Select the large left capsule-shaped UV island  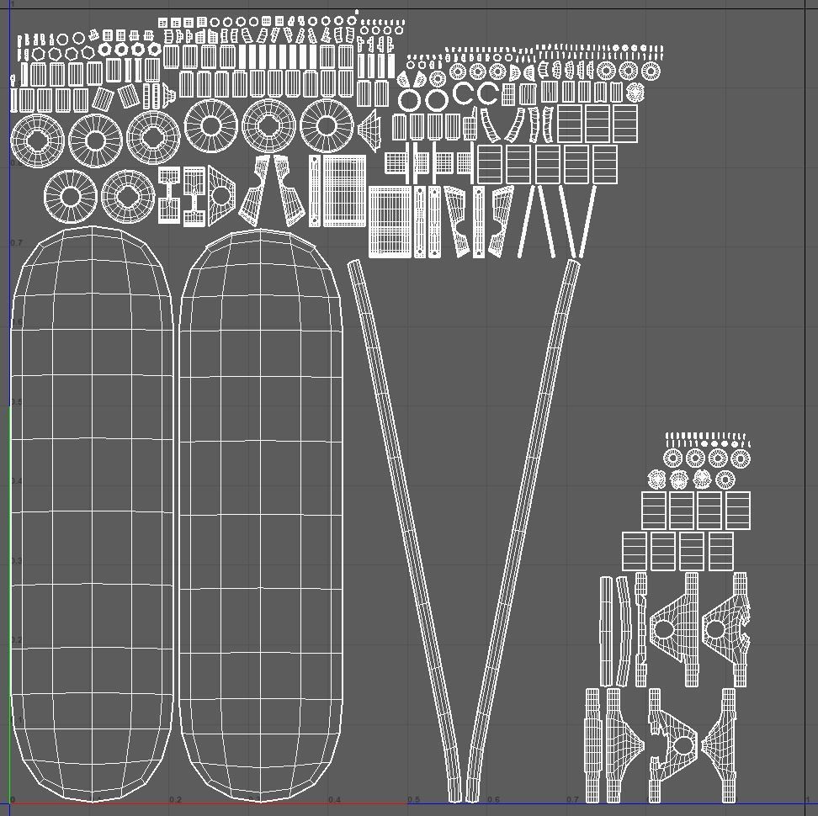pos(92,514)
